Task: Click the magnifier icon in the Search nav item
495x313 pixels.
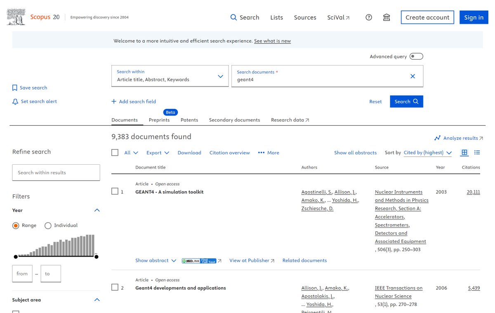Action: tap(233, 17)
